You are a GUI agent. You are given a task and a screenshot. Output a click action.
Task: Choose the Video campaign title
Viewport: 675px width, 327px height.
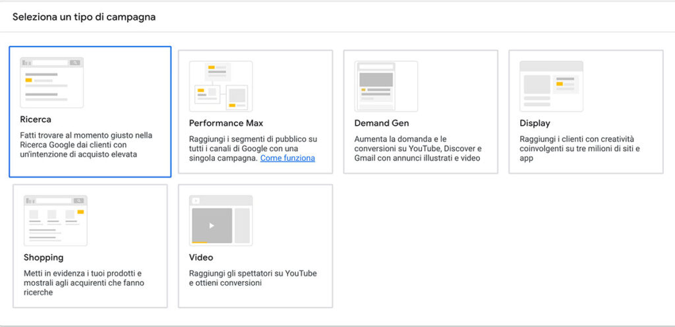tap(201, 257)
